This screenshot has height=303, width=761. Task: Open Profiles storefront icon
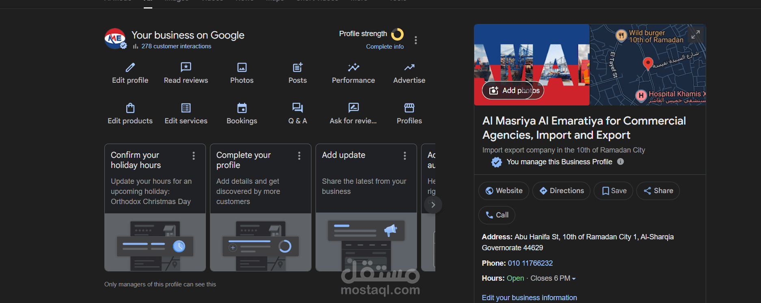point(409,108)
